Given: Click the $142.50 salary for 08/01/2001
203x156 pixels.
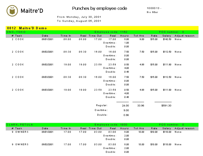Looking at the screenshot, I should [x=167, y=39].
